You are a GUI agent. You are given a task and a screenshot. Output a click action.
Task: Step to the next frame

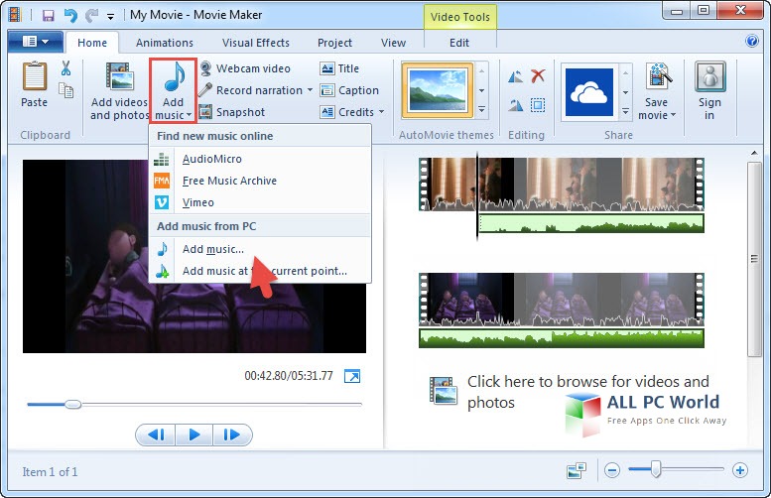point(232,435)
